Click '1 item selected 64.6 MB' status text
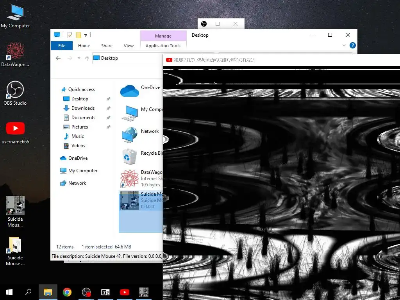This screenshot has width=400, height=300. click(x=106, y=247)
